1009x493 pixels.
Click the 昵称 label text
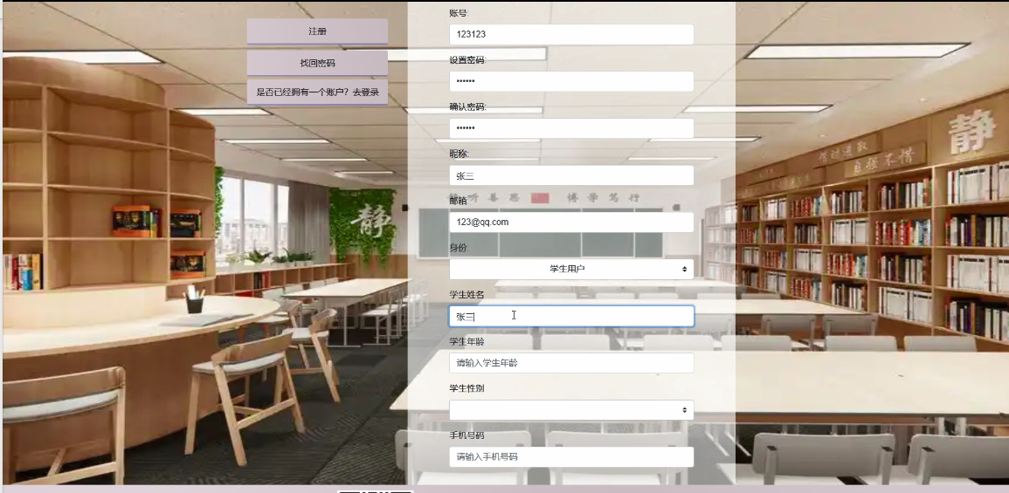[458, 154]
